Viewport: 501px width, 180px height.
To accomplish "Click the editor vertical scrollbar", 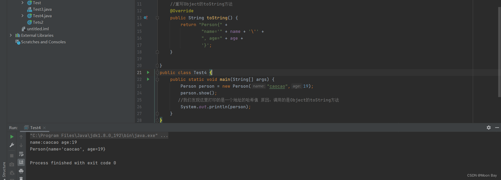I will point(499,52).
